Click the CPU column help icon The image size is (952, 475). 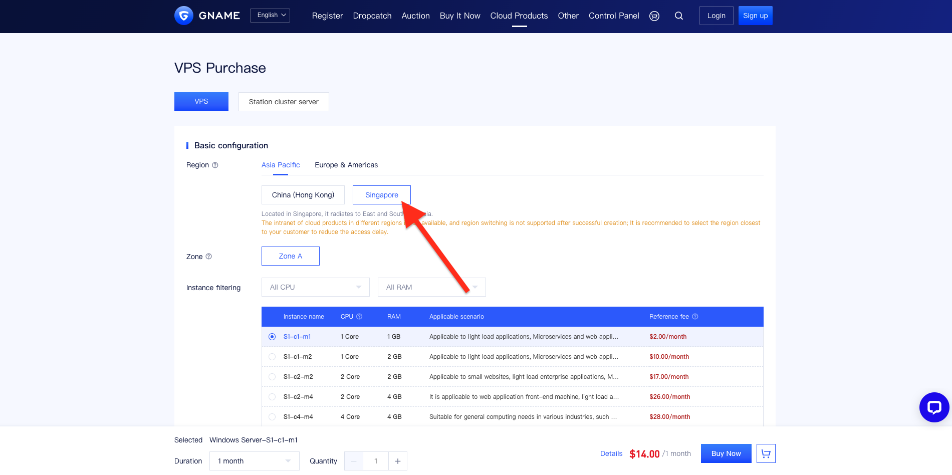tap(359, 317)
